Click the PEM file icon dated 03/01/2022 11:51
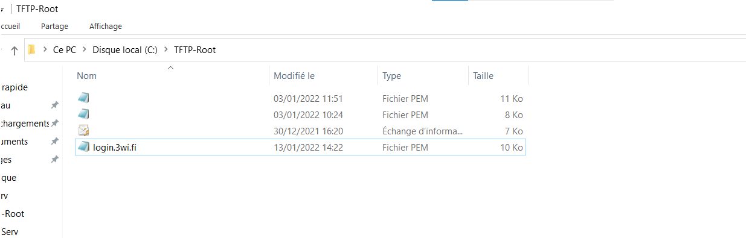Viewport: 746px width, 238px height. pyautogui.click(x=84, y=98)
